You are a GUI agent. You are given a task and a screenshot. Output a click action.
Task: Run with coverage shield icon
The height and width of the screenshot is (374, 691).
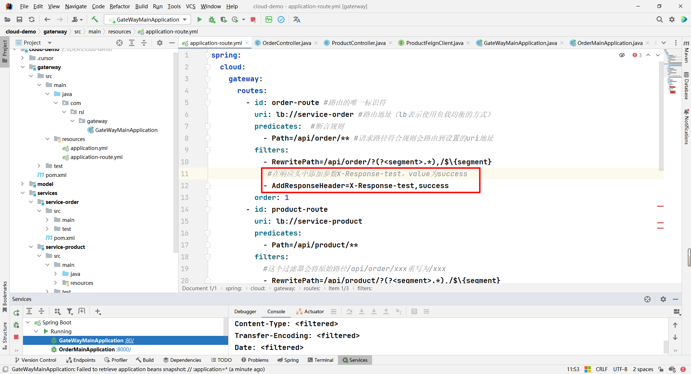223,19
